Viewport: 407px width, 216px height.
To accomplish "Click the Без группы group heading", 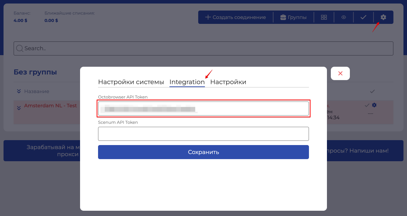I will point(35,72).
